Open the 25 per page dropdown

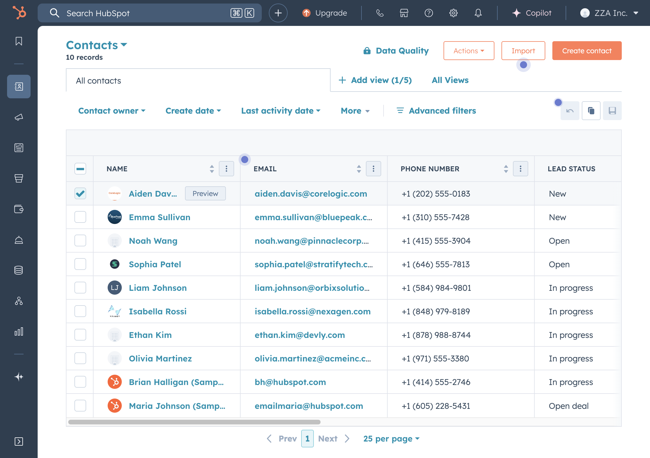391,439
